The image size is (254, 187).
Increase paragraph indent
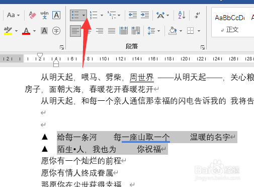(145, 15)
